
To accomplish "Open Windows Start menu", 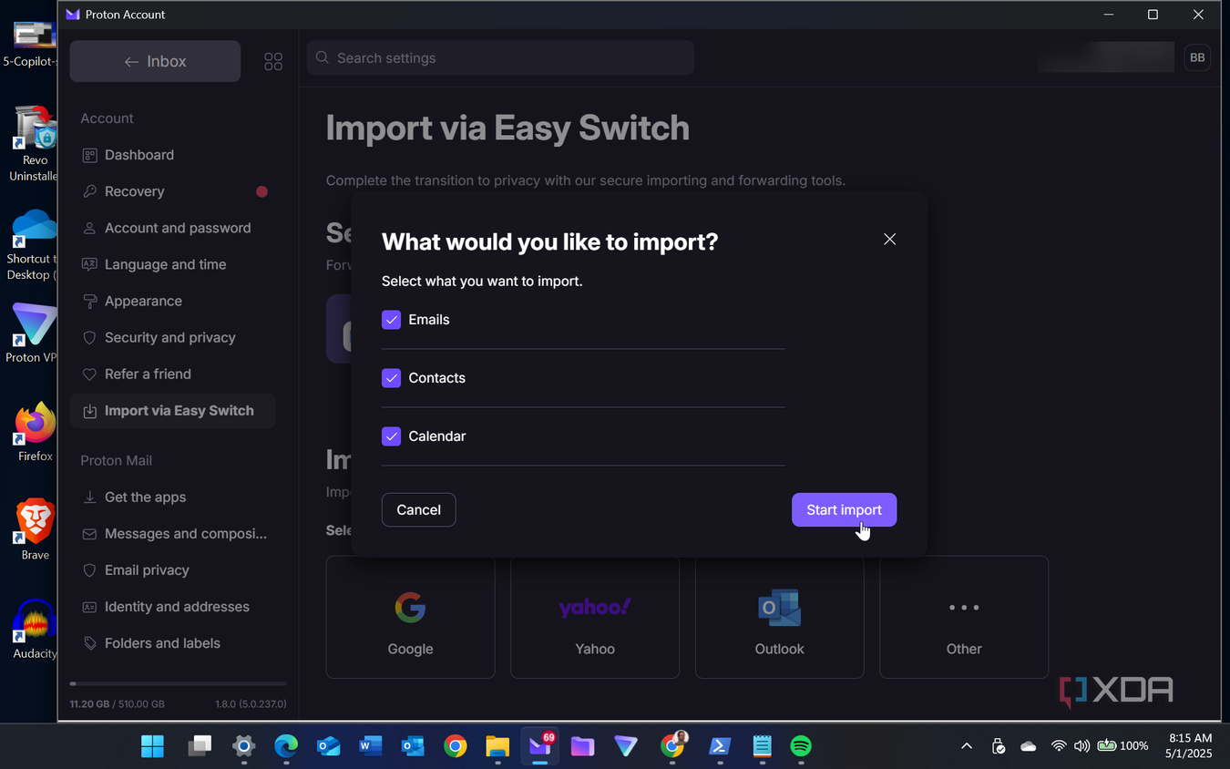I will coord(152,746).
